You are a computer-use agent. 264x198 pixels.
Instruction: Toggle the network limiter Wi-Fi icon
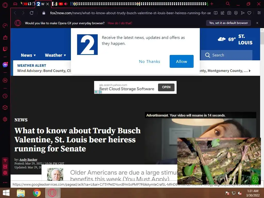pos(5,160)
